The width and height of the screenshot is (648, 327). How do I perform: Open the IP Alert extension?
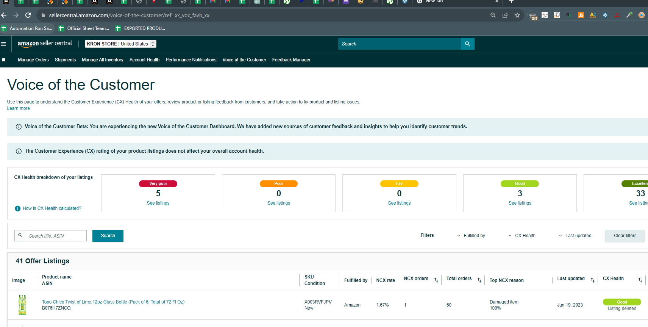coord(617,15)
